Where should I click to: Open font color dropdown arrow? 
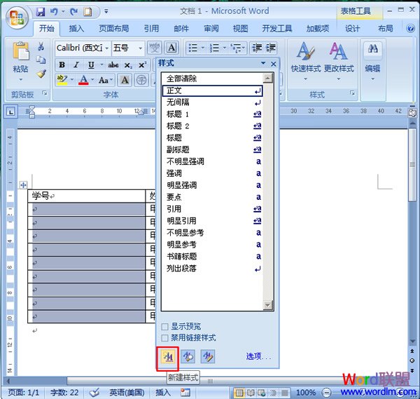pyautogui.click(x=92, y=80)
